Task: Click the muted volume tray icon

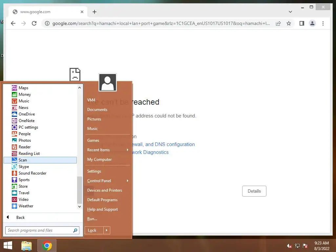Action: click(289, 246)
